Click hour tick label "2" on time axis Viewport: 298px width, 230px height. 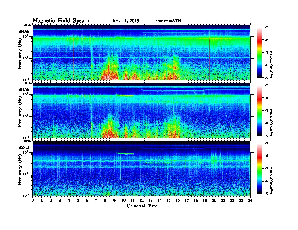(x=51, y=200)
